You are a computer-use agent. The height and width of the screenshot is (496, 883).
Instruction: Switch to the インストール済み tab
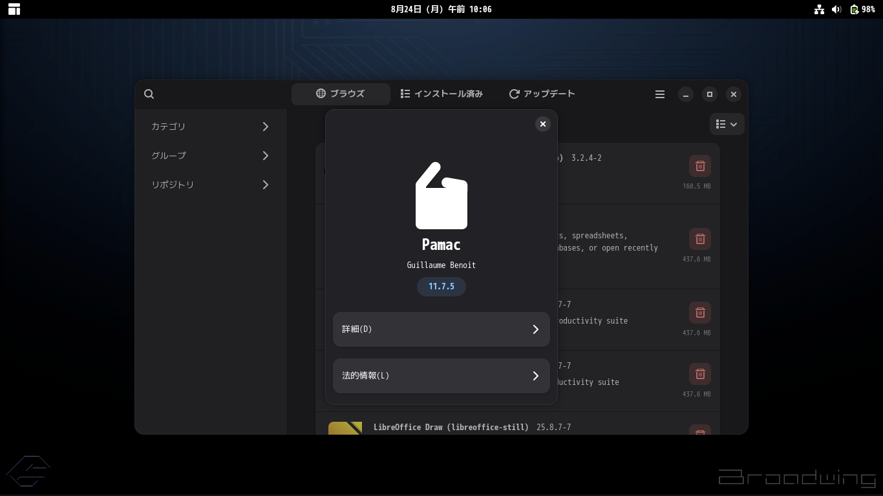[x=441, y=94]
